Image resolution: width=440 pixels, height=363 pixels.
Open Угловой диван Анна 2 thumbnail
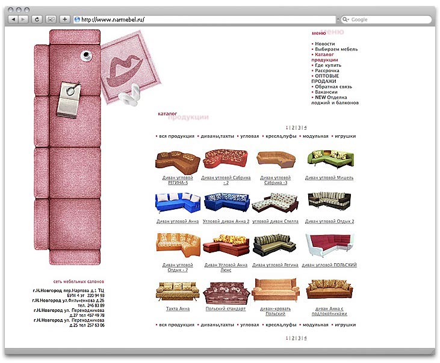tap(227, 202)
